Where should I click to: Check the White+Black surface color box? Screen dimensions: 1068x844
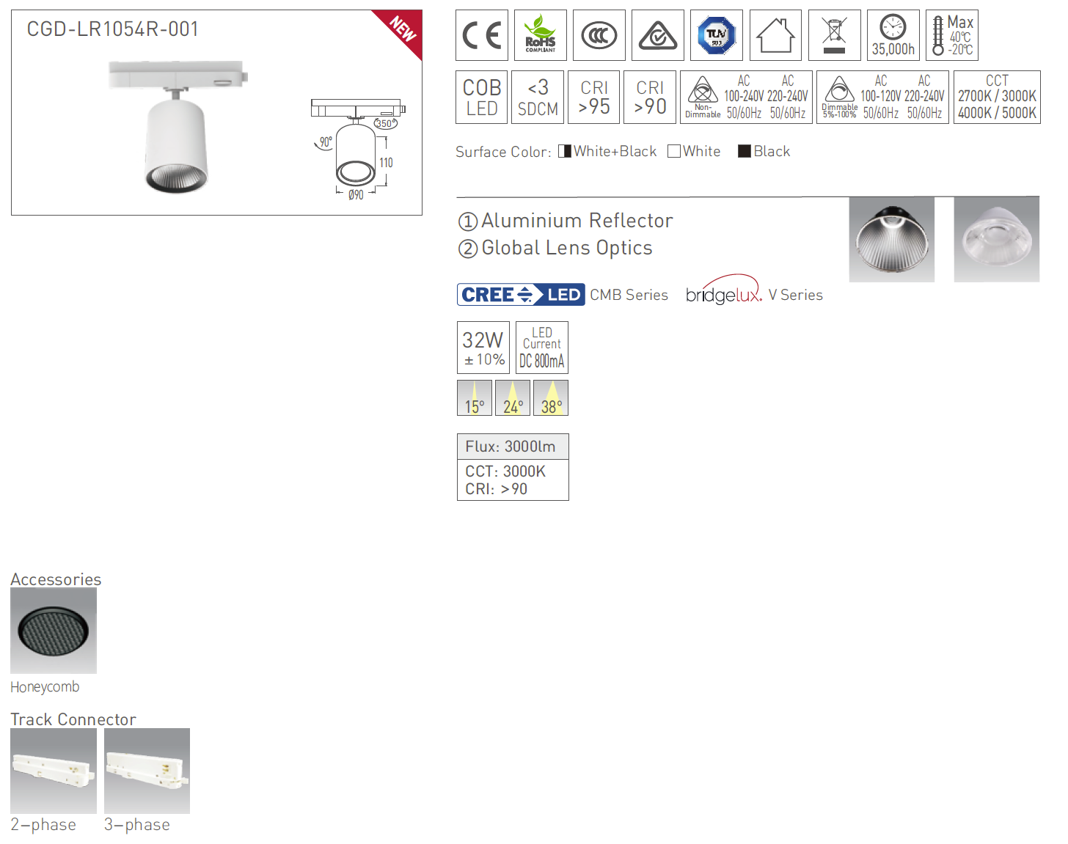[565, 151]
